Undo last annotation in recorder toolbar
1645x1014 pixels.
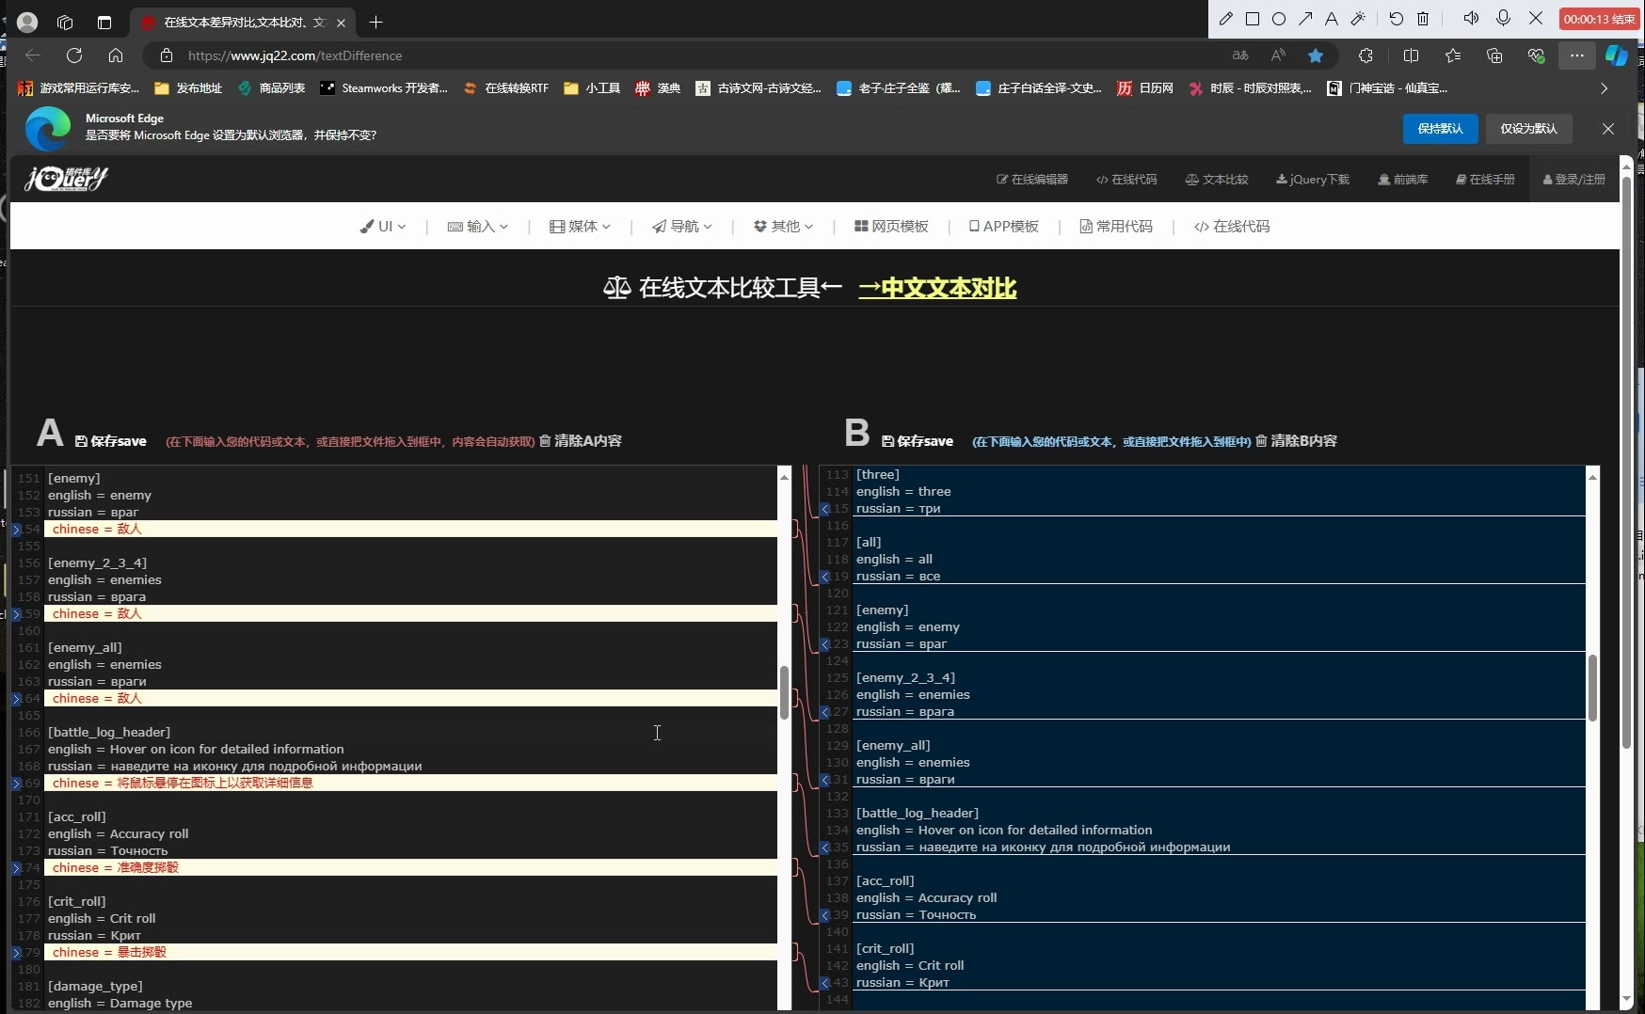[1397, 18]
